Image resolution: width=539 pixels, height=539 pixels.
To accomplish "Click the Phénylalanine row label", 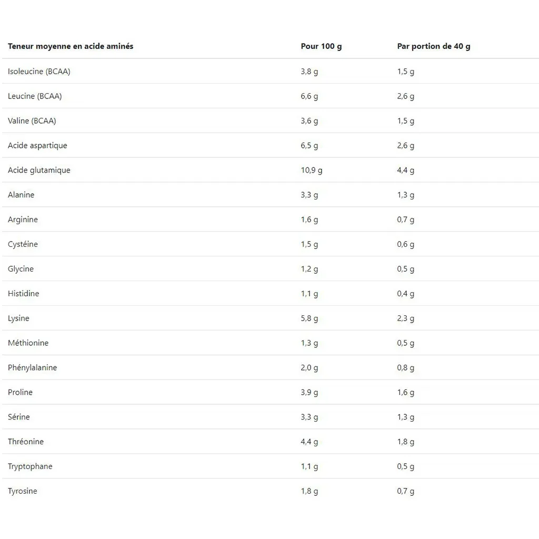I will click(x=32, y=368).
